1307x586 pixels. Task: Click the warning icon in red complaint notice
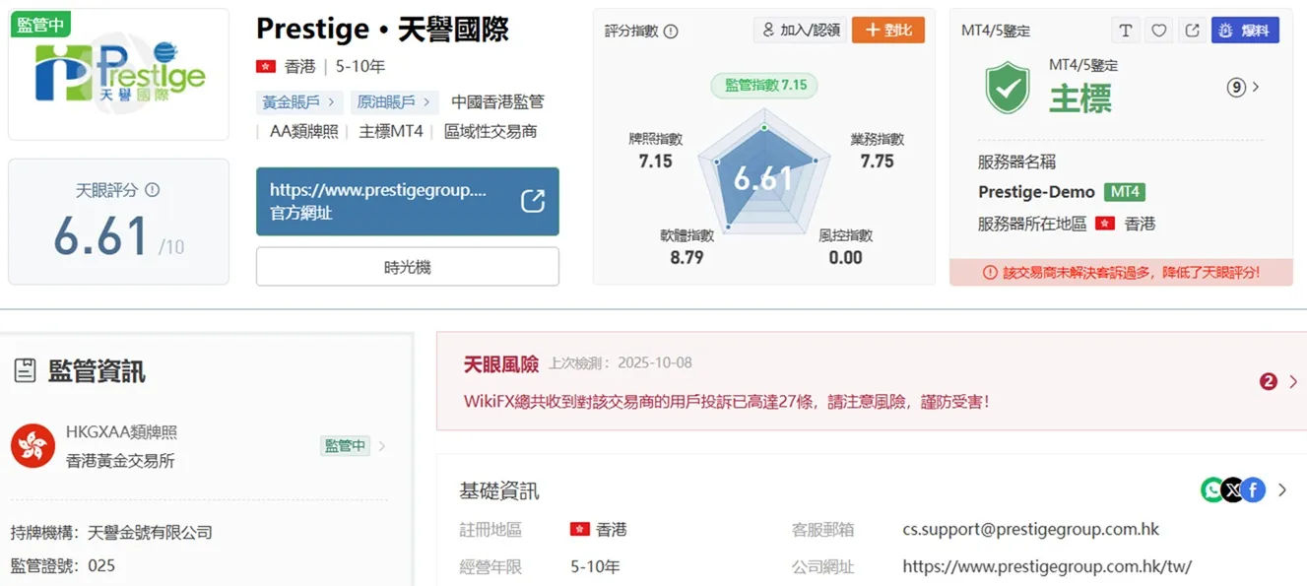(991, 272)
